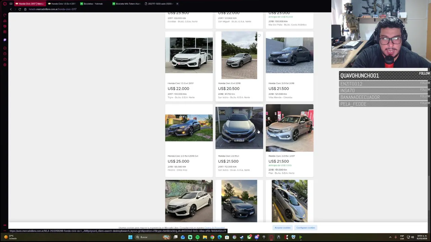
Task: Go back with the browser back arrow
Action: [x=11, y=9]
